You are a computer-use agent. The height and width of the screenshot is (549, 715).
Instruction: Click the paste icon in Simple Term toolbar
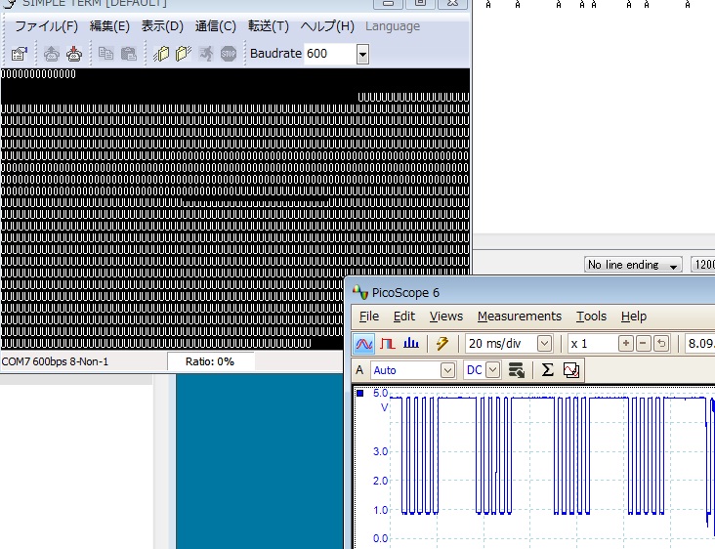click(129, 55)
